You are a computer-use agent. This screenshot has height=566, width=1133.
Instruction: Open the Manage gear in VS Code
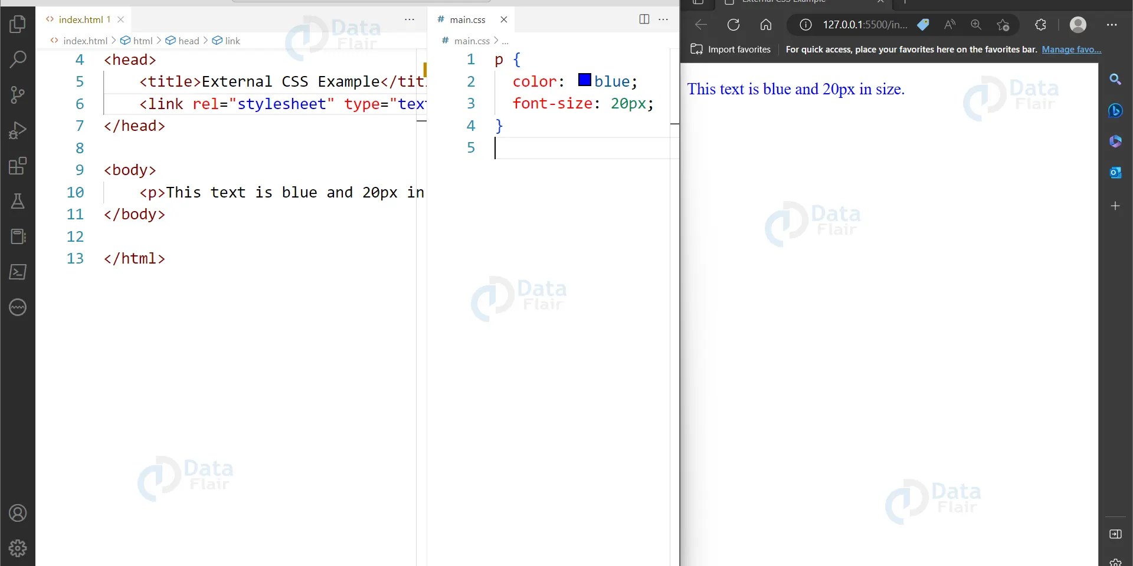click(18, 548)
